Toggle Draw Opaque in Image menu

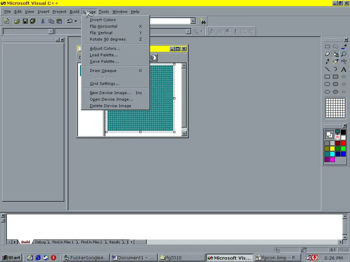(x=116, y=71)
